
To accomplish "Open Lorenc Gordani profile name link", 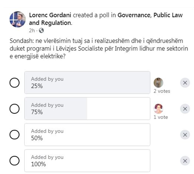I will [x=50, y=15].
